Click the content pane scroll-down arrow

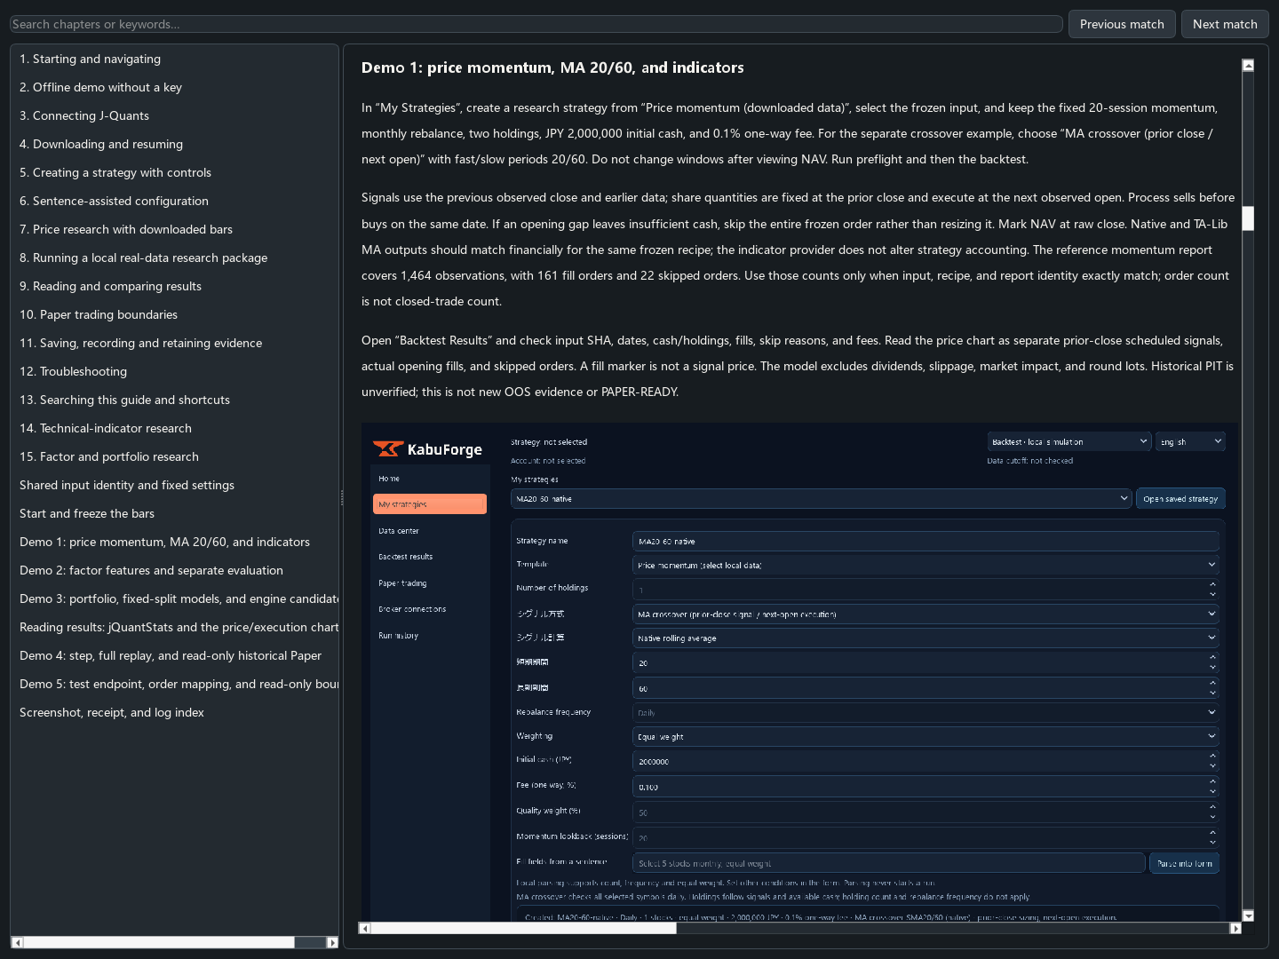[x=1248, y=915]
